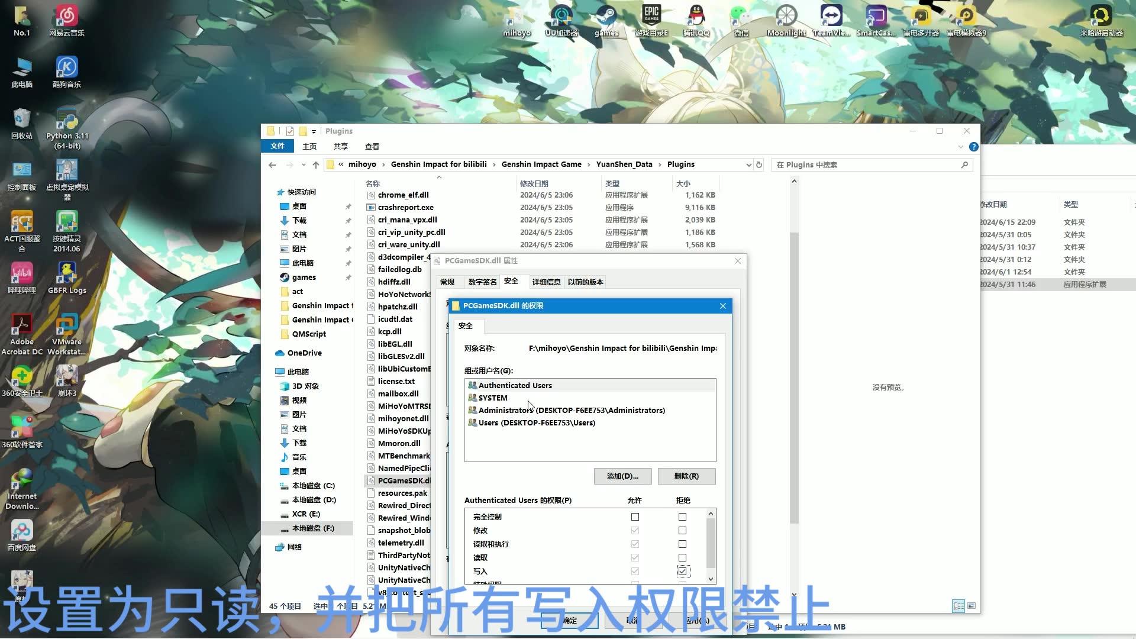The width and height of the screenshot is (1136, 639).
Task: Toggle Allow checkbox for Modify
Action: [x=635, y=531]
